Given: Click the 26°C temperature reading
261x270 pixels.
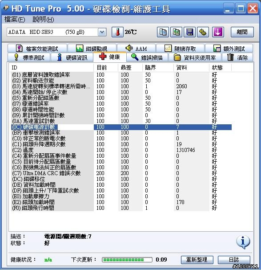Looking at the screenshot, I should 131,32.
